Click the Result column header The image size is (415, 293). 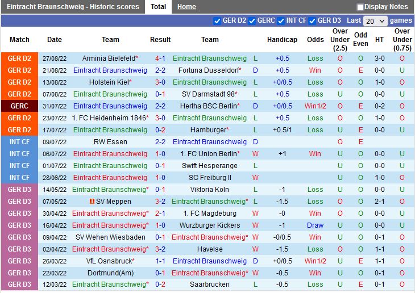[160, 40]
